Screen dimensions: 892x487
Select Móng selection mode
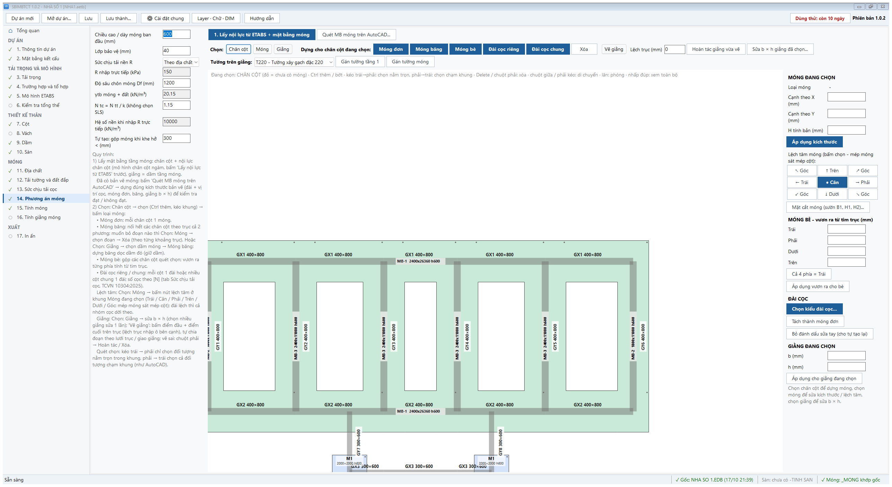pos(262,49)
